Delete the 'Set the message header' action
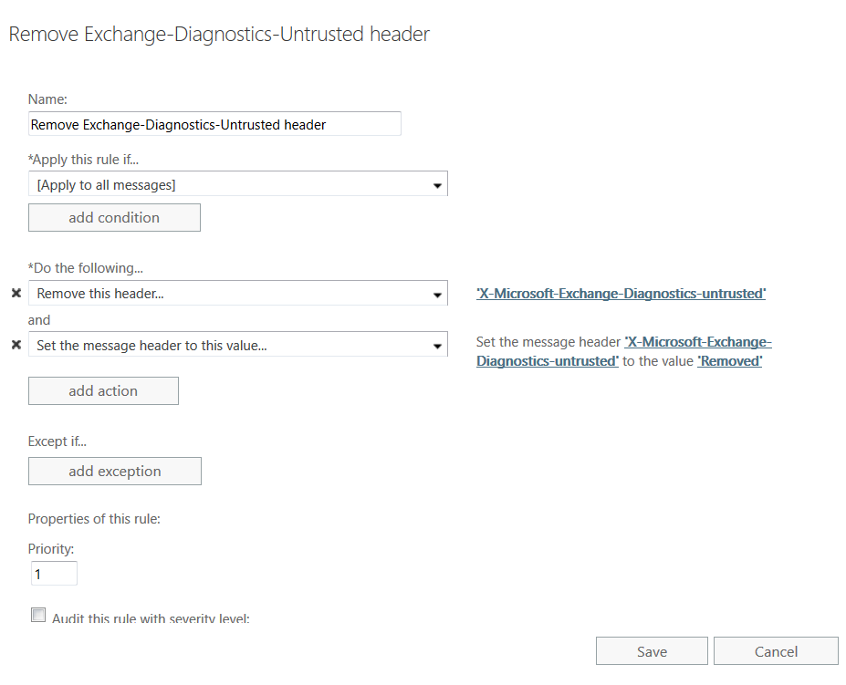Screen dimensions: 846x685 tap(16, 345)
